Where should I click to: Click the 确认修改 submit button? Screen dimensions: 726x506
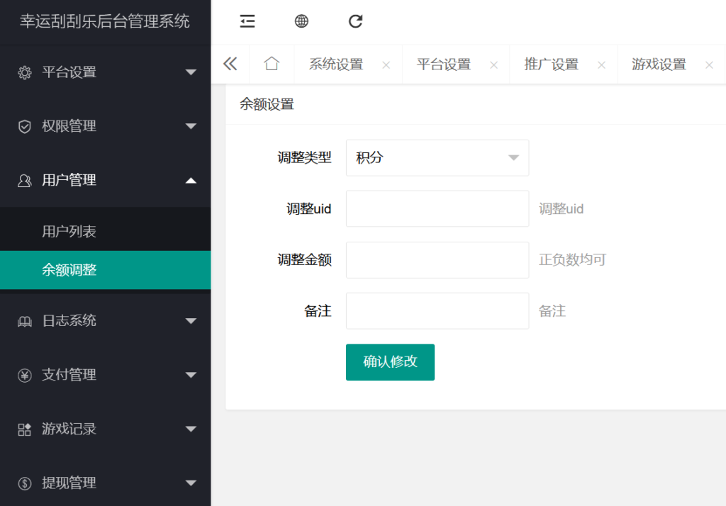tap(390, 362)
